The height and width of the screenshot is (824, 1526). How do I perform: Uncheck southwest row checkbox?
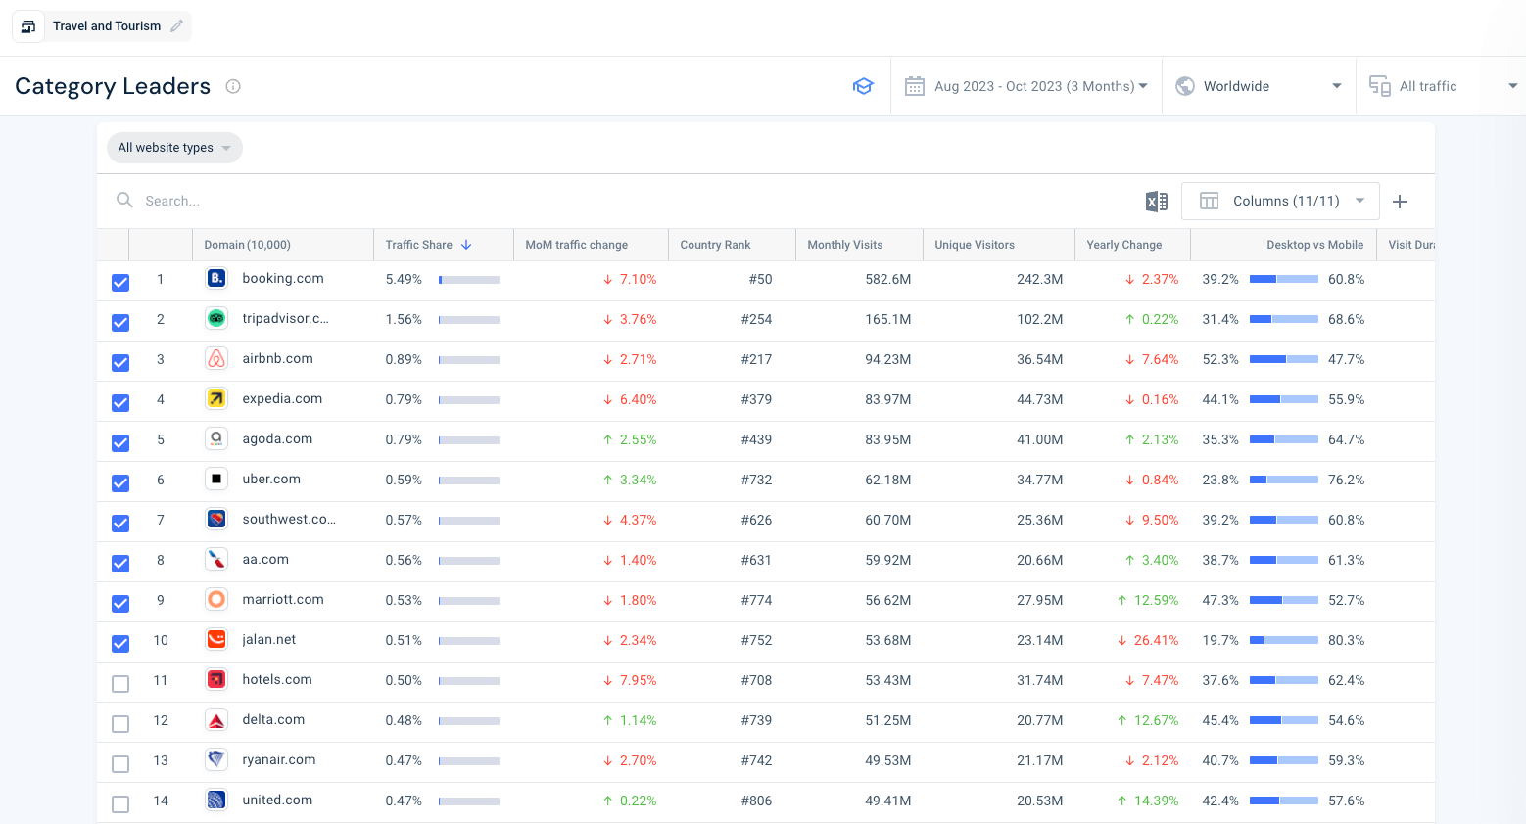(x=120, y=524)
